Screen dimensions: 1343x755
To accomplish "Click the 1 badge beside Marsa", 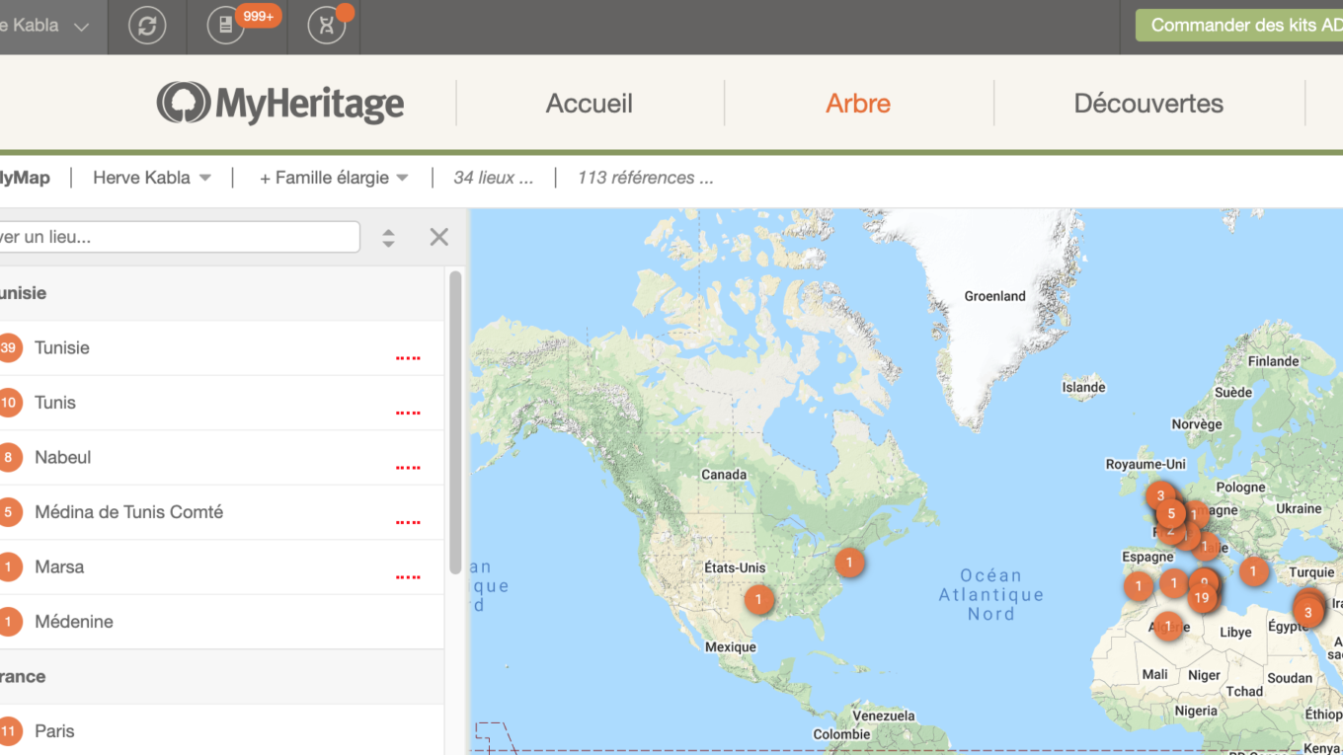I will (9, 566).
